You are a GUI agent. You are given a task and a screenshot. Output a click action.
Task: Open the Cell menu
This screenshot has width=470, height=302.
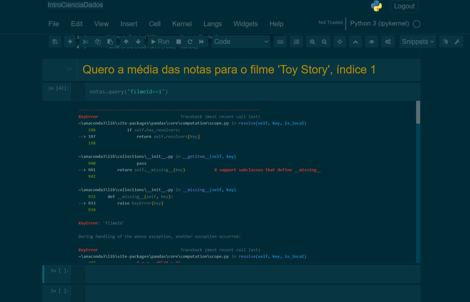pos(155,24)
